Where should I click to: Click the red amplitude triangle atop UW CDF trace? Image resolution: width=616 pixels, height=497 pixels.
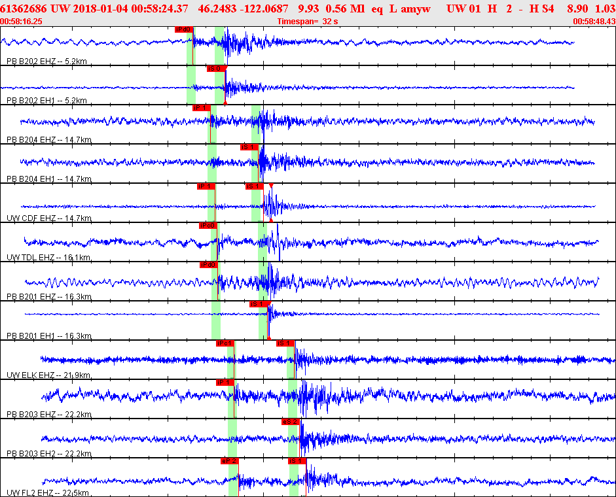pos(271,185)
